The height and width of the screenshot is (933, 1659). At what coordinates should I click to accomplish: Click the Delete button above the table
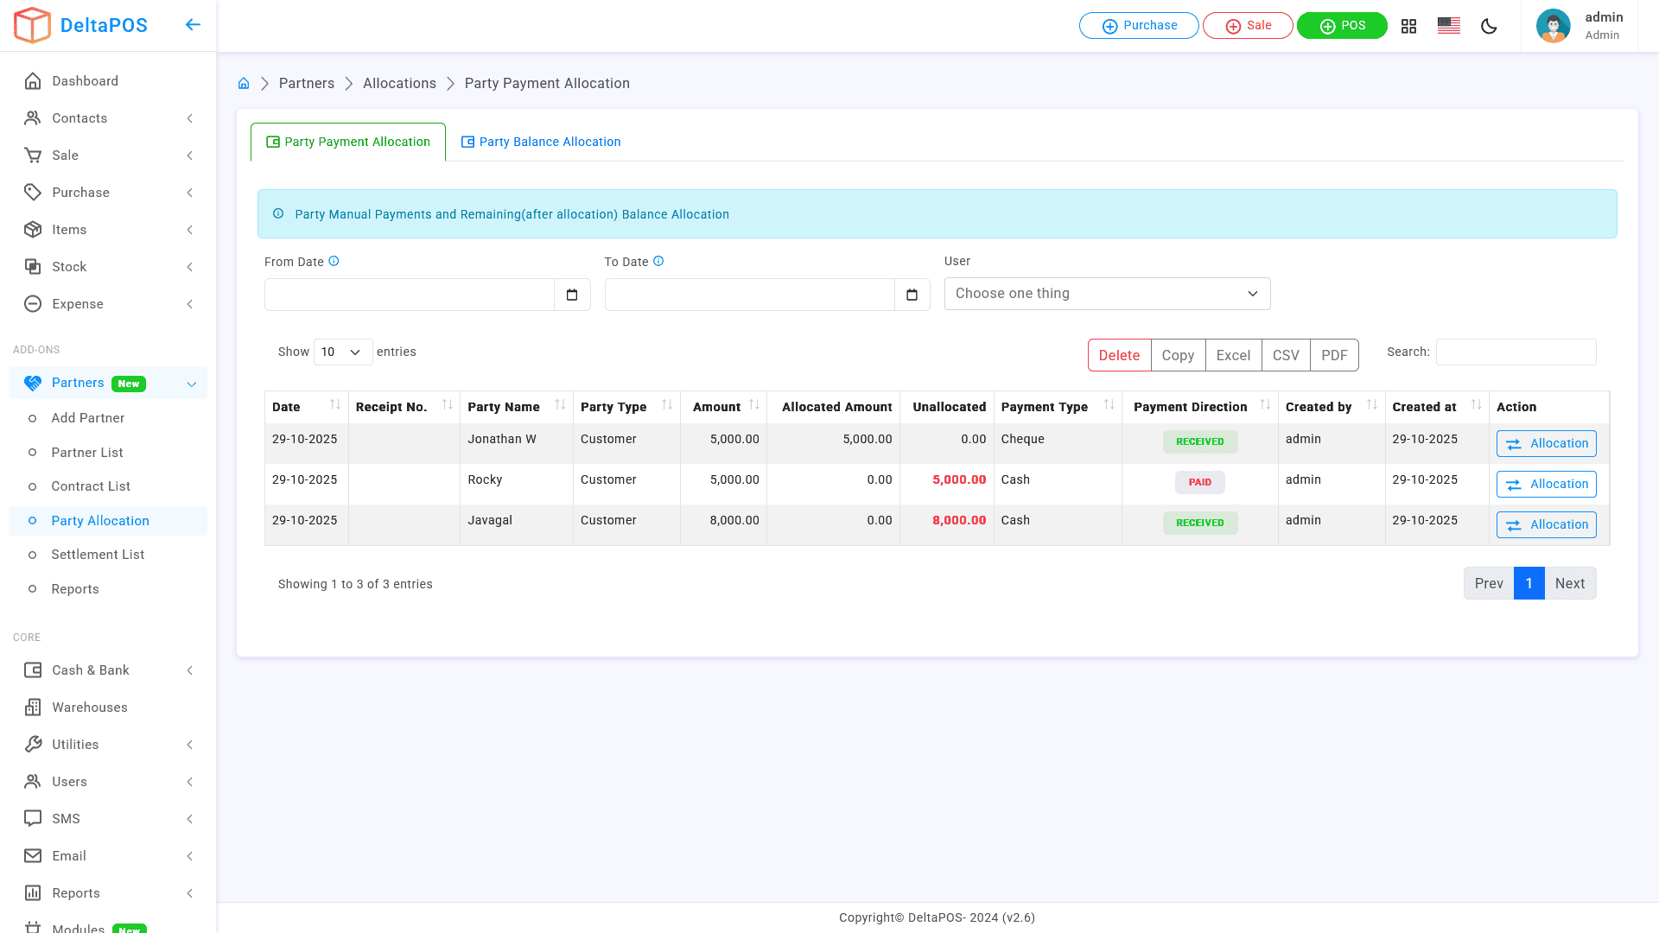click(x=1119, y=355)
